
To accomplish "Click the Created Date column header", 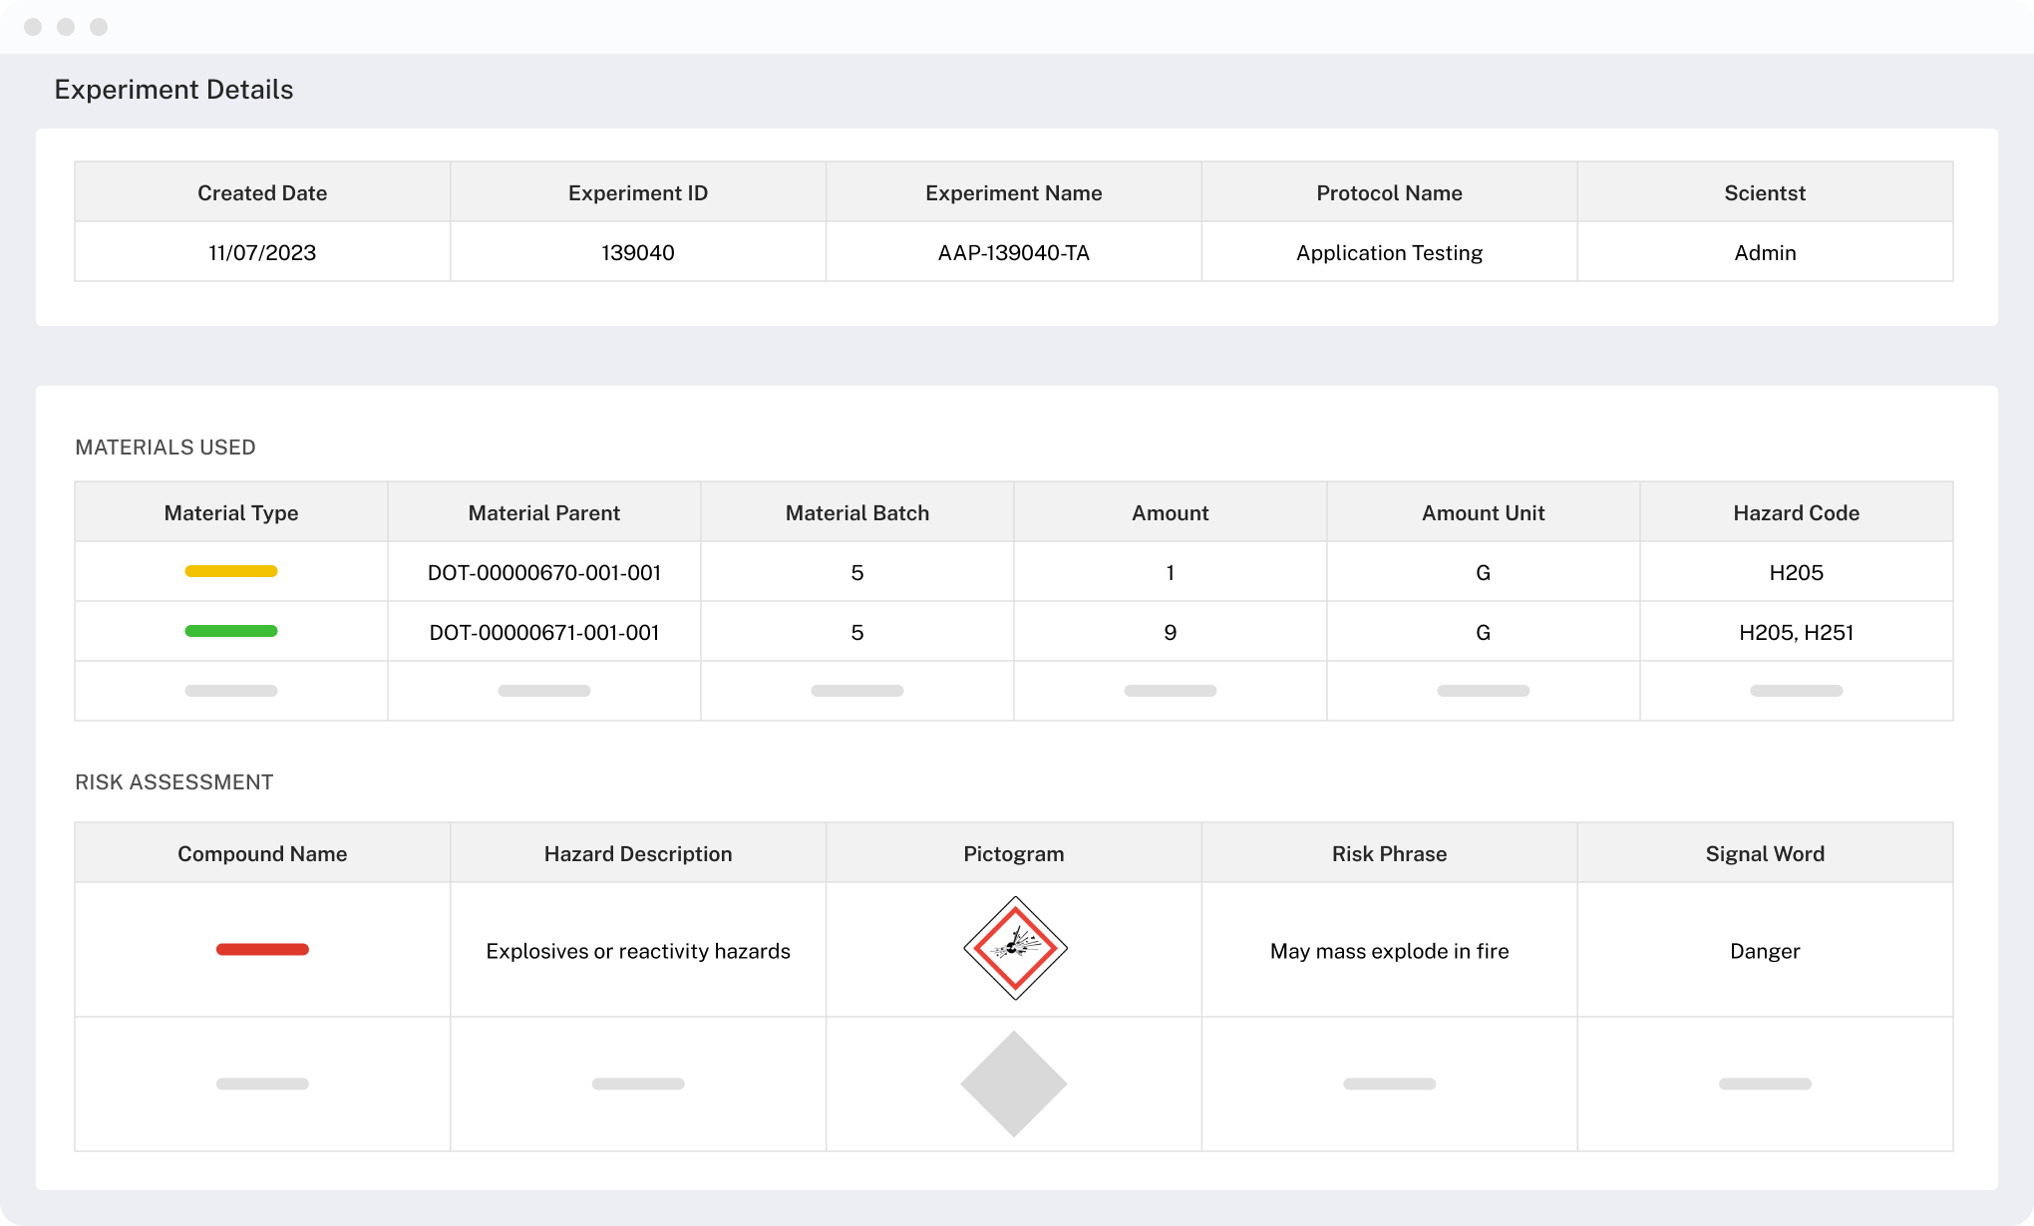I will pos(262,192).
